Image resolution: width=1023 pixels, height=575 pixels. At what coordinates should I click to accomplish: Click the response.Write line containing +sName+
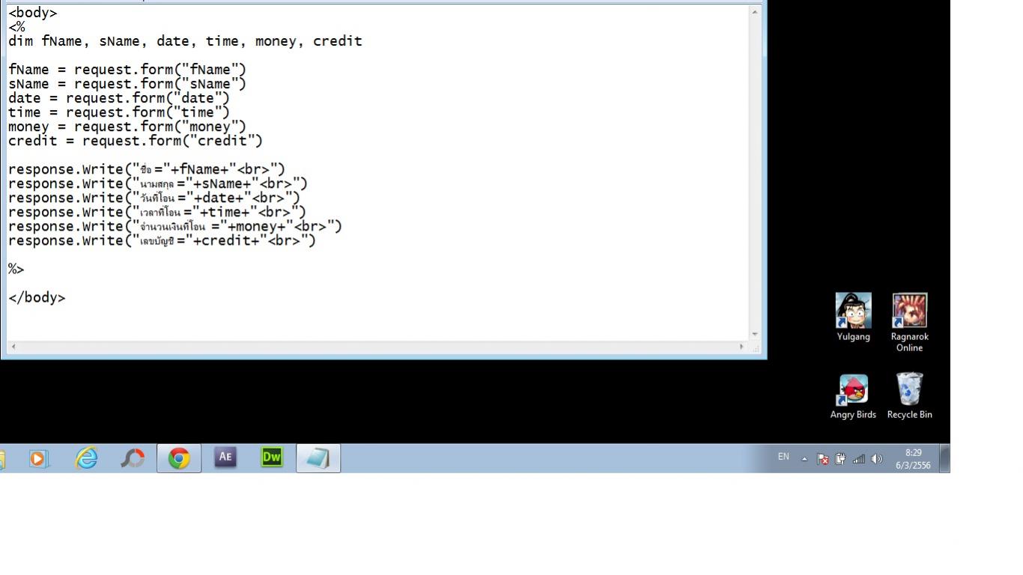(158, 183)
